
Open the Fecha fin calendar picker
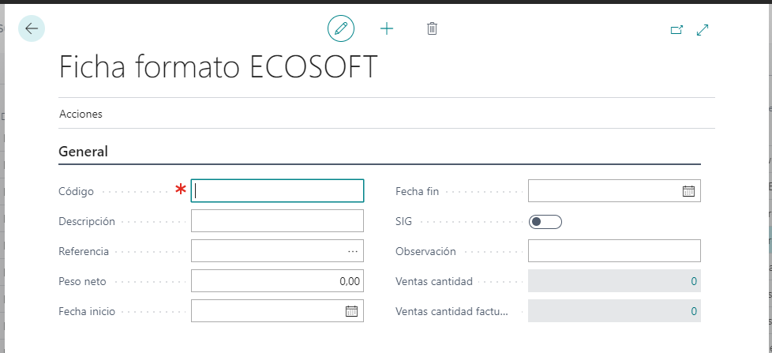688,191
